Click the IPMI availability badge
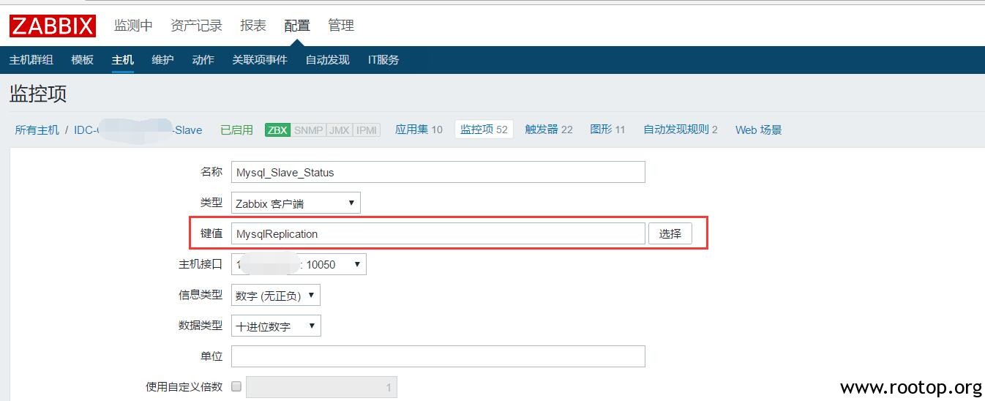Screen dimensions: 985x401 (x=367, y=130)
